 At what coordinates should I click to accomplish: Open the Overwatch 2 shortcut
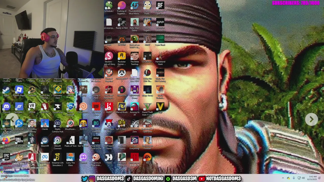[x=122, y=76]
